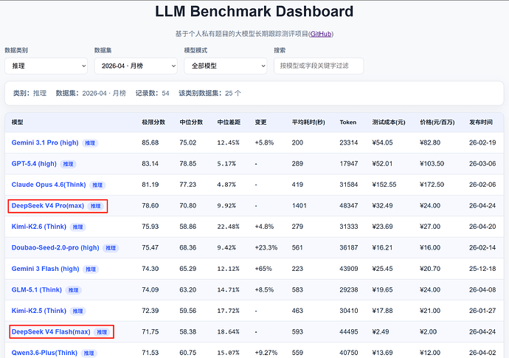
Task: Click the 推理 tag beside Claude Opus 4.6(Think)
Action: 97,185
